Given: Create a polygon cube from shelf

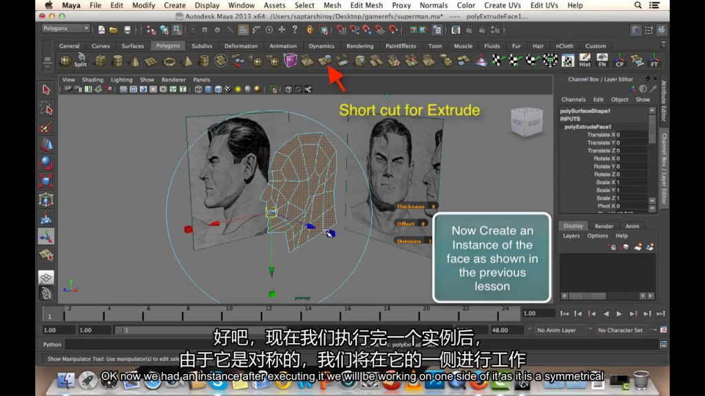Looking at the screenshot, I should (101, 60).
